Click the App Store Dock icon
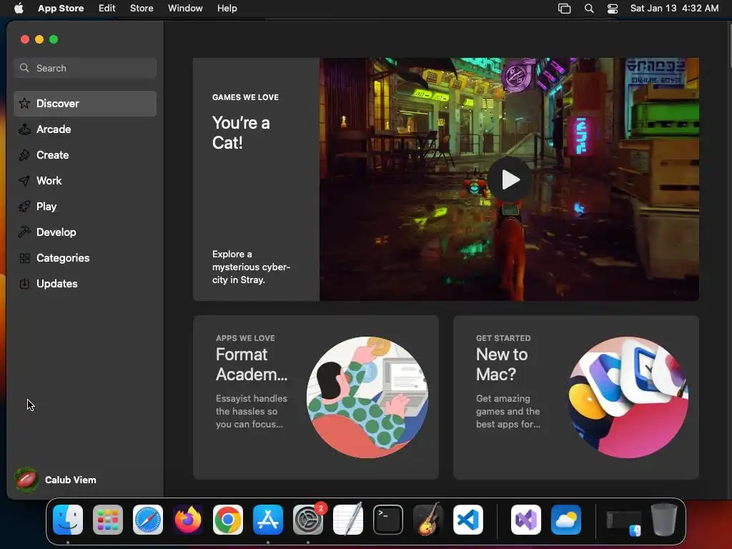 (x=268, y=520)
